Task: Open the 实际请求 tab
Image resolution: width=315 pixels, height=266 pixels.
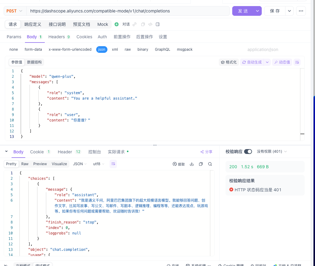Action: coord(118,152)
